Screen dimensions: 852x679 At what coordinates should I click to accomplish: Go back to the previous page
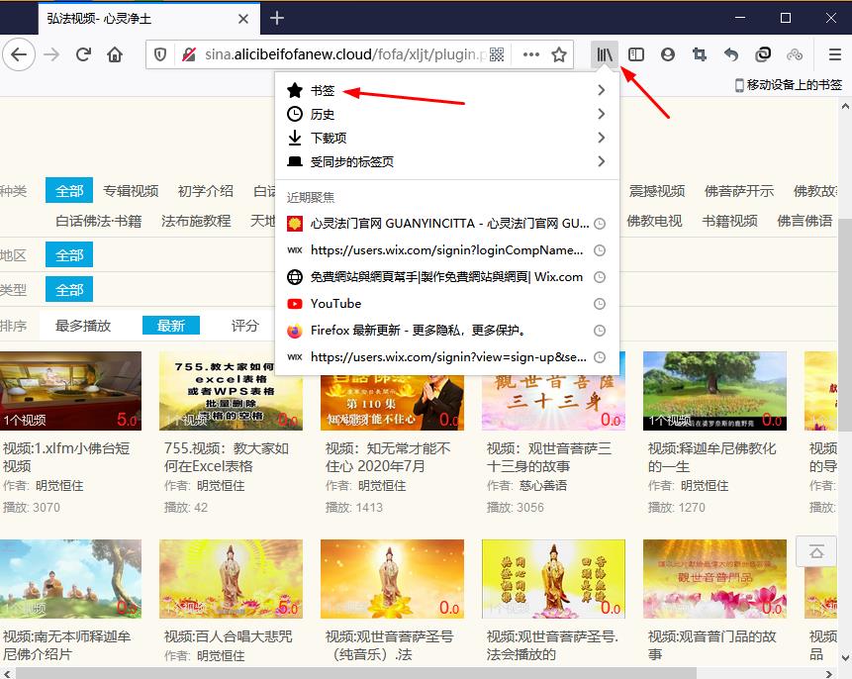[x=19, y=54]
